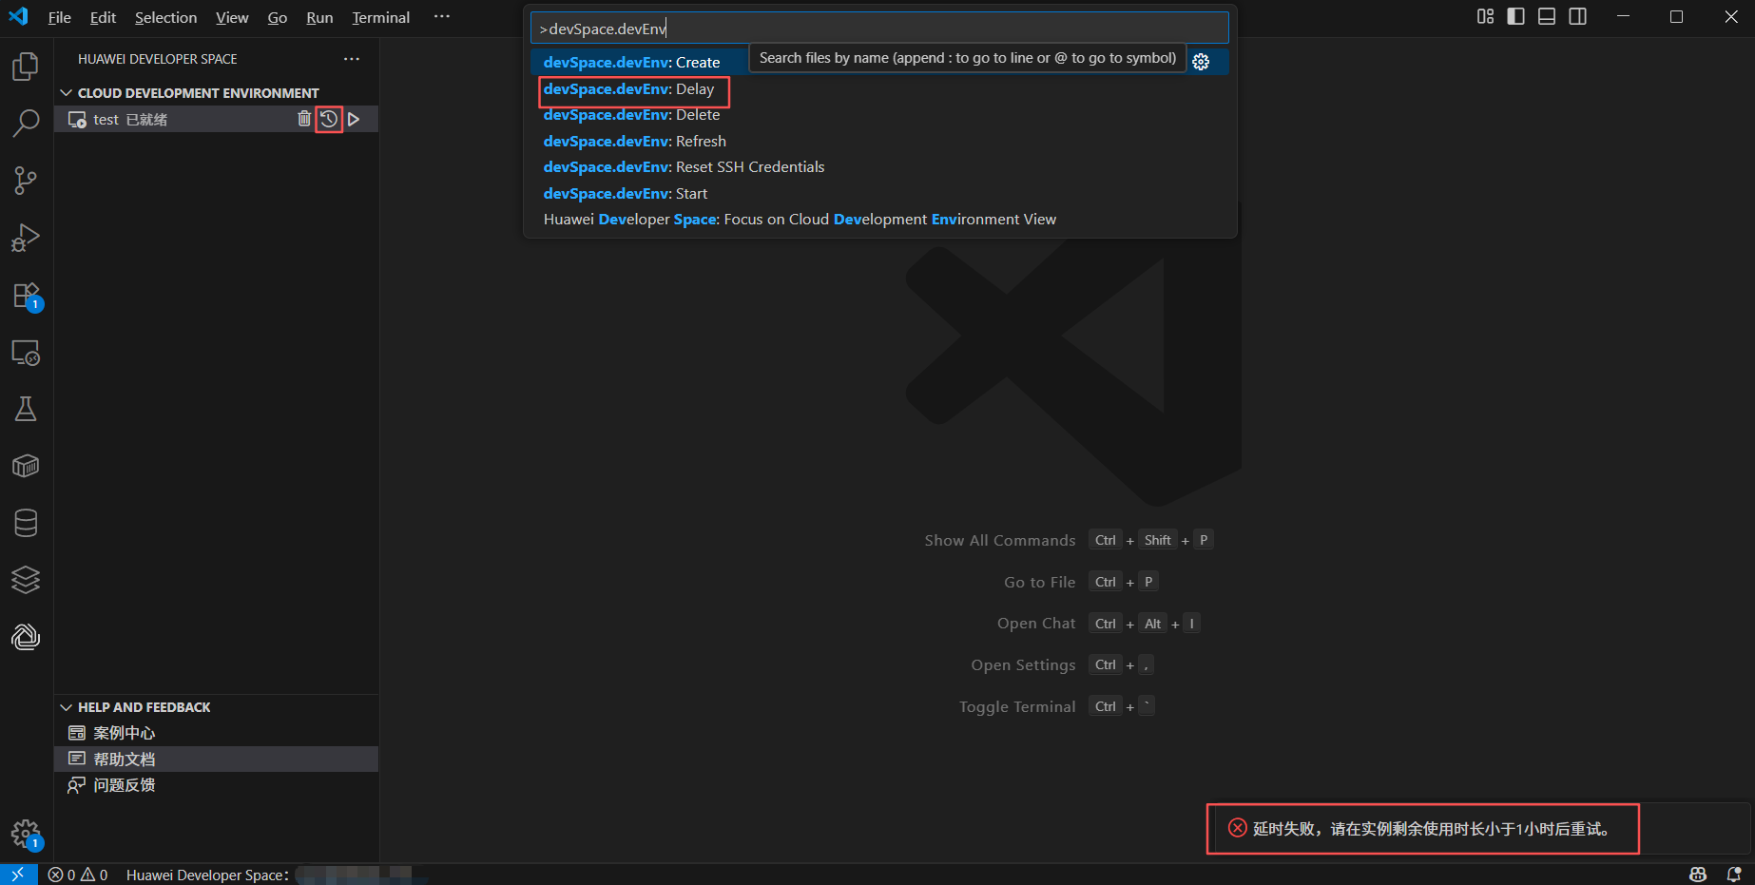Run devSpace.devEnv: Create command
This screenshot has width=1755, height=885.
tap(879, 63)
